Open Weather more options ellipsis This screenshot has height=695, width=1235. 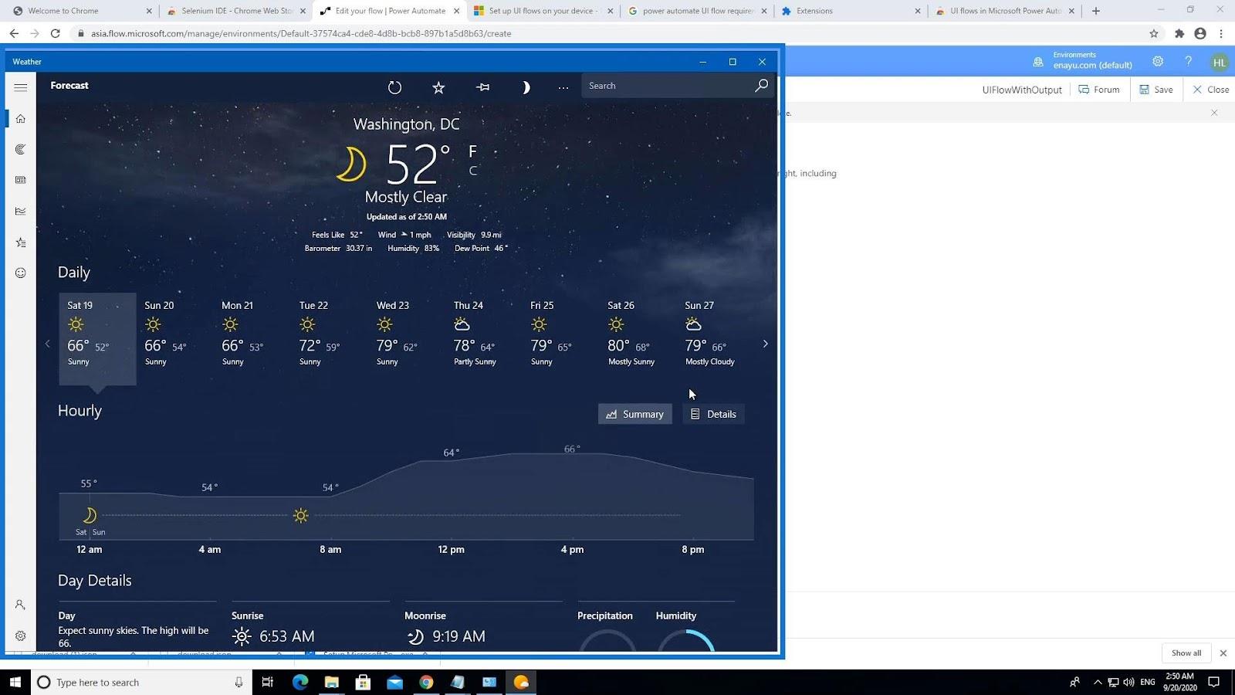pos(563,87)
